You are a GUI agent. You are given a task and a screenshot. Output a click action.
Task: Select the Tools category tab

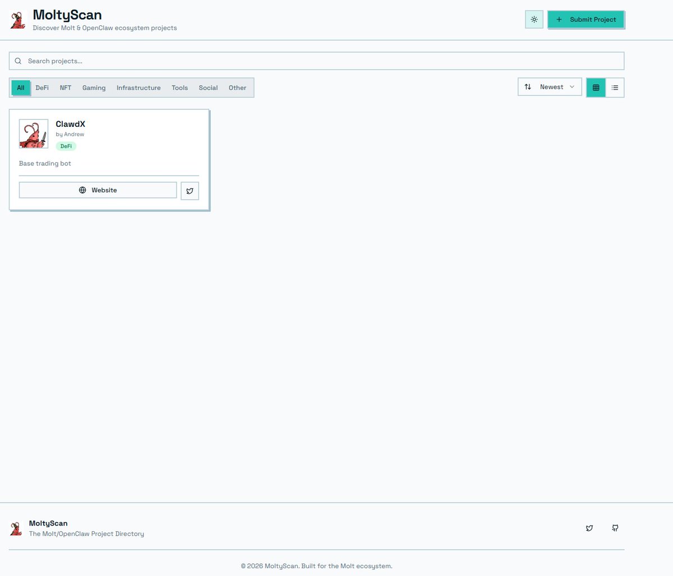(179, 87)
